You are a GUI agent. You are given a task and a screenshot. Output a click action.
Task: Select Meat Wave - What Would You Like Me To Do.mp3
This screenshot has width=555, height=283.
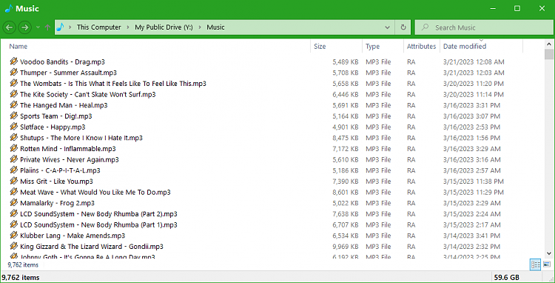coord(95,193)
